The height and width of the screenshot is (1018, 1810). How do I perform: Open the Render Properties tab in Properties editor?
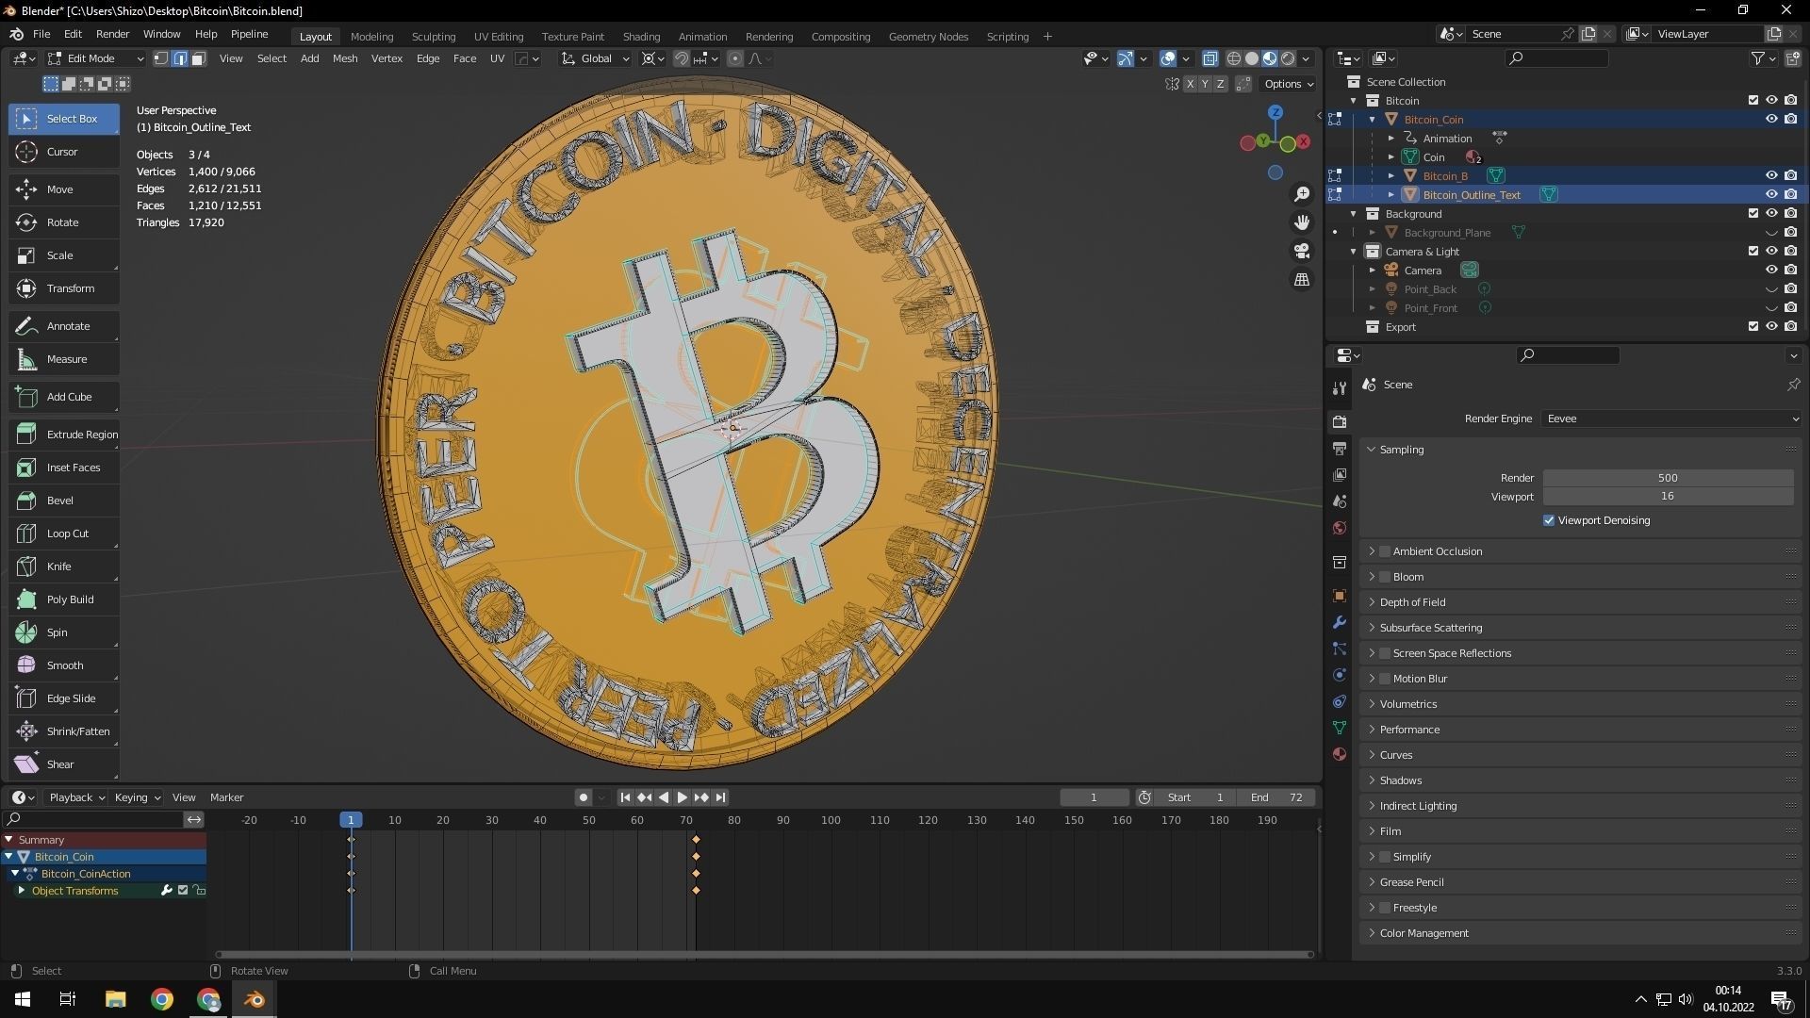tap(1339, 421)
